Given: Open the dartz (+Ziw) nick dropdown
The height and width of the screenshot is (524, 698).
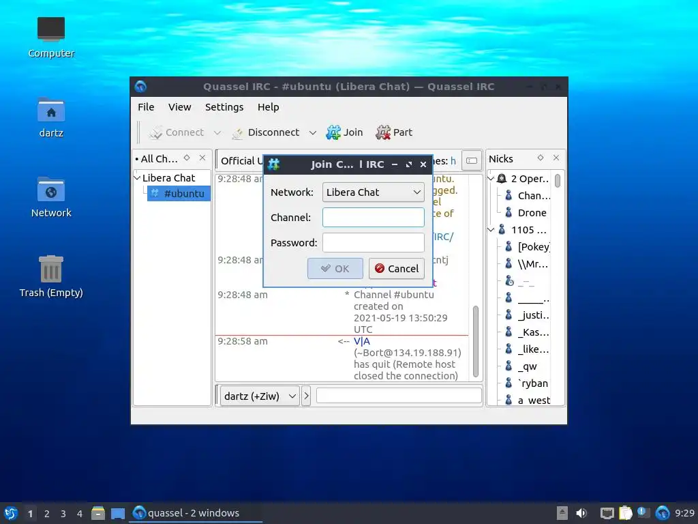Looking at the screenshot, I should 260,396.
